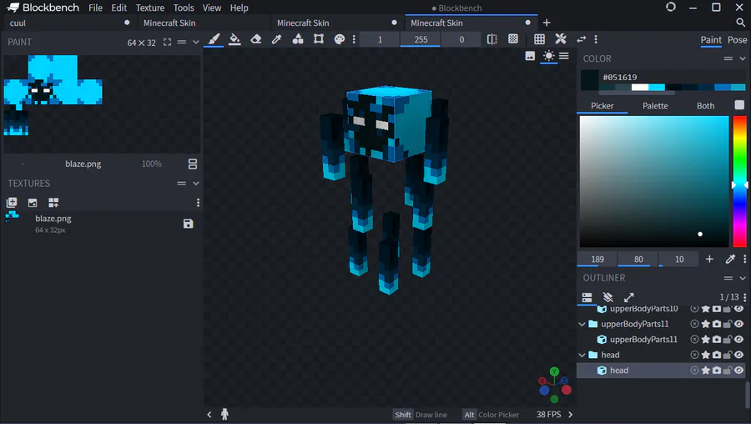This screenshot has width=751, height=424.
Task: Edit the brush opacity field showing 255
Action: pyautogui.click(x=421, y=39)
